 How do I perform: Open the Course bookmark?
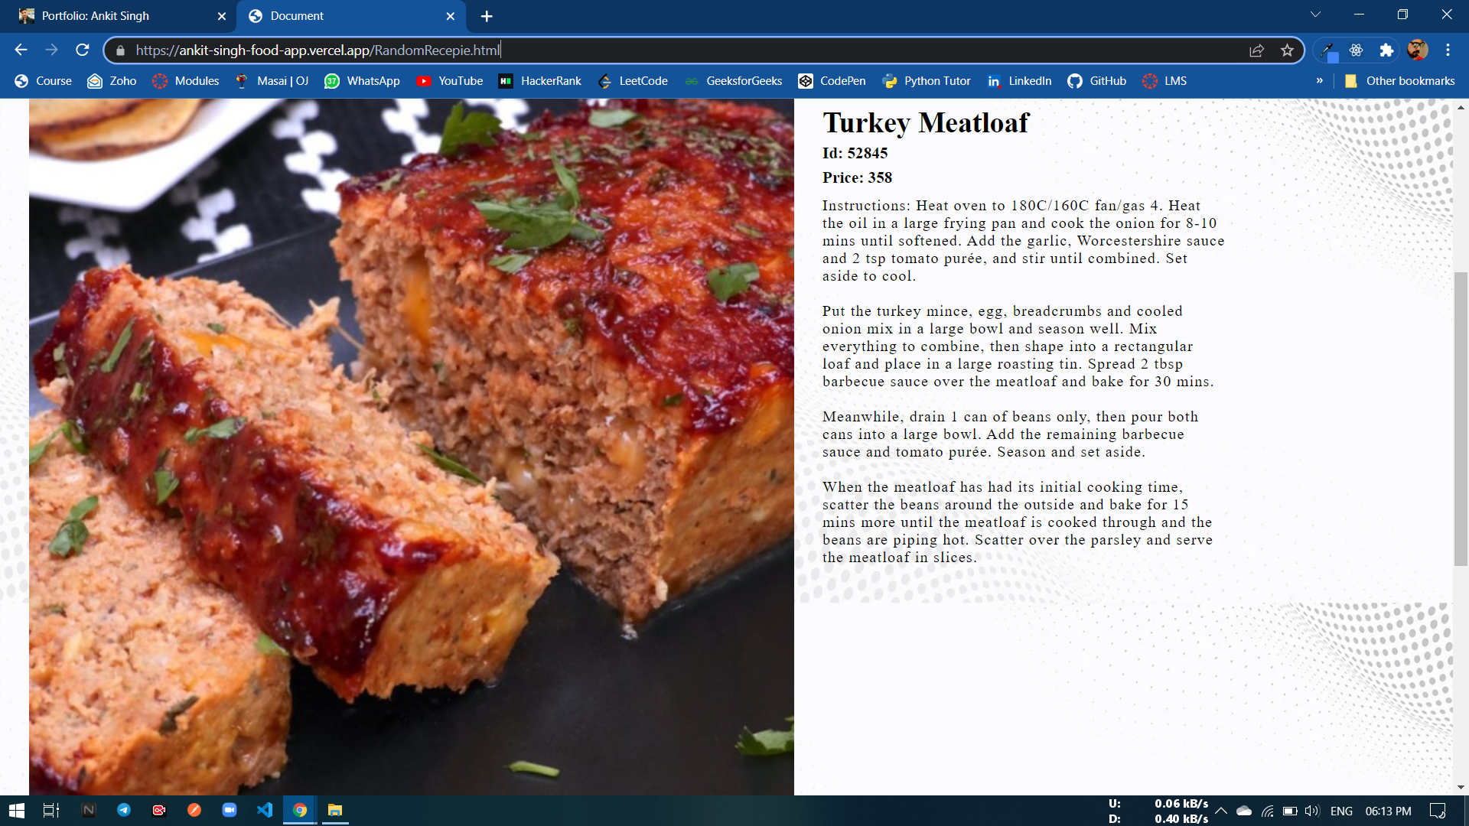(43, 81)
